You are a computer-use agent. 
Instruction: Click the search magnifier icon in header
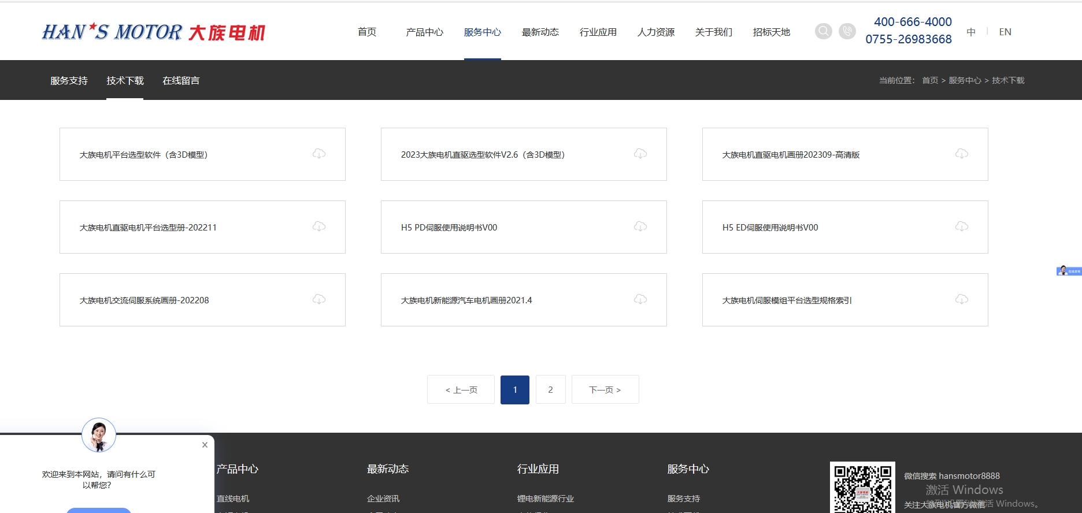tap(824, 31)
